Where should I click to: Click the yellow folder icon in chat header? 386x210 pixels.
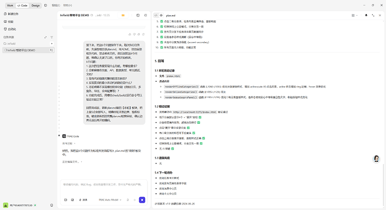pyautogui.click(x=123, y=15)
